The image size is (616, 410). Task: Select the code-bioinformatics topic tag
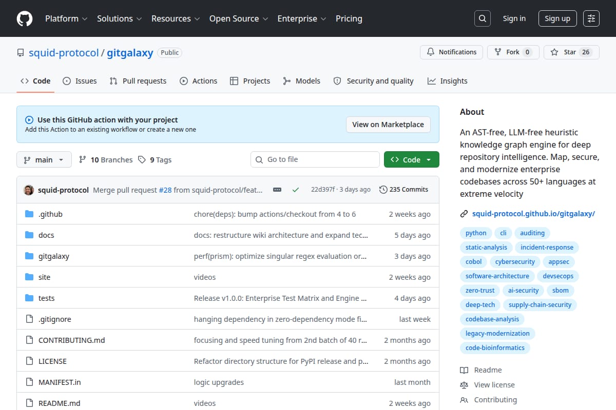[x=495, y=348]
